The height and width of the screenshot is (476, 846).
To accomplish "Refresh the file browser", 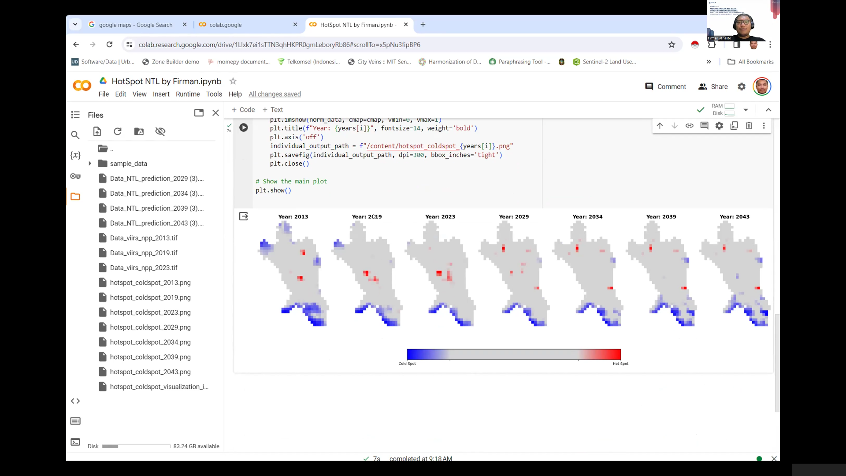I will pyautogui.click(x=117, y=131).
